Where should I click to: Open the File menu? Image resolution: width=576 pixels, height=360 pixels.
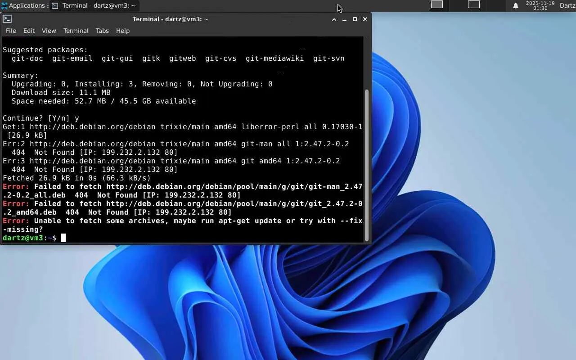[x=11, y=31]
